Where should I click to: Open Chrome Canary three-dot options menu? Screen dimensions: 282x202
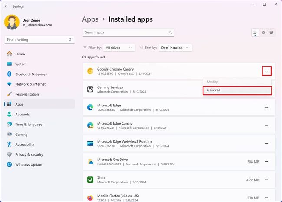click(266, 71)
